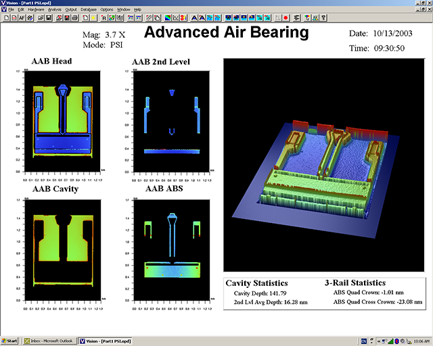
Task: Switch to Inbox - Microsoft Outlook taskbar button
Action: click(51, 341)
